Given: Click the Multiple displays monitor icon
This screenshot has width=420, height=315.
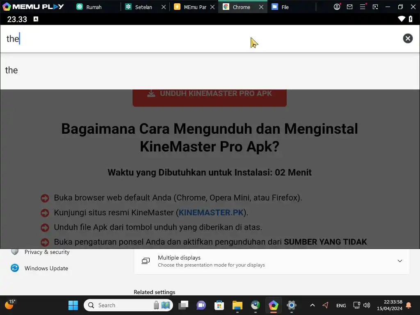Looking at the screenshot, I should [146, 261].
